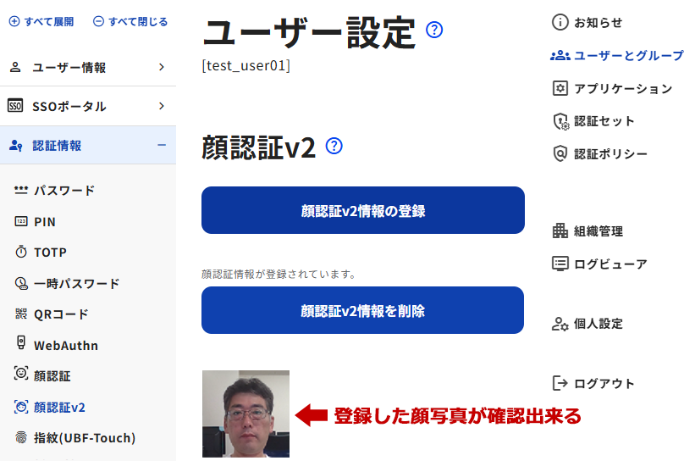Collapse all sections with すべて閉じる
This screenshot has height=461, width=684.
(x=130, y=21)
